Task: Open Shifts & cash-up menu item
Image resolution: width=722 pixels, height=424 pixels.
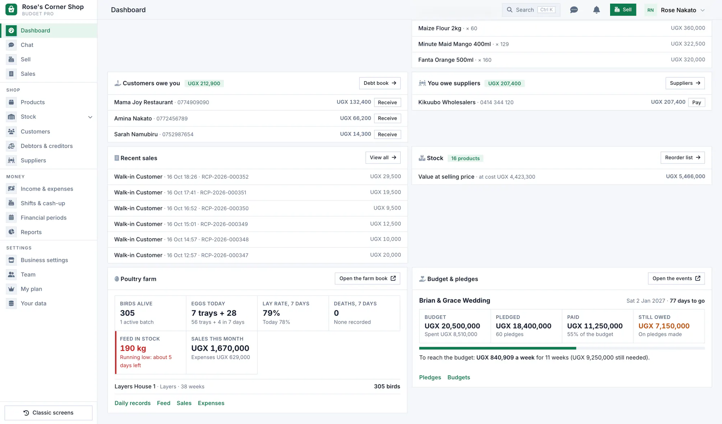Action: tap(49, 203)
